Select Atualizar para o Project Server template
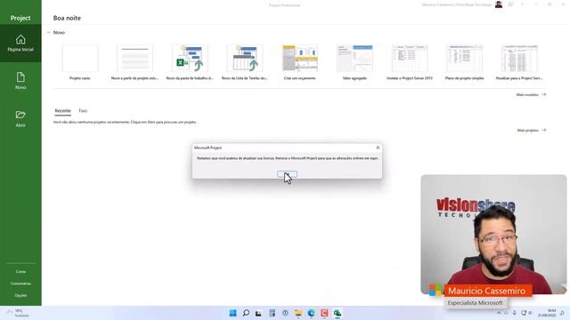 [519, 62]
